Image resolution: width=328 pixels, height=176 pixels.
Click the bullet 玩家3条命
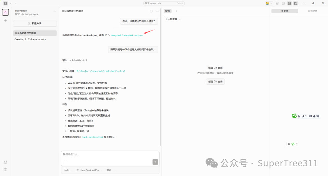pyautogui.click(x=89, y=115)
